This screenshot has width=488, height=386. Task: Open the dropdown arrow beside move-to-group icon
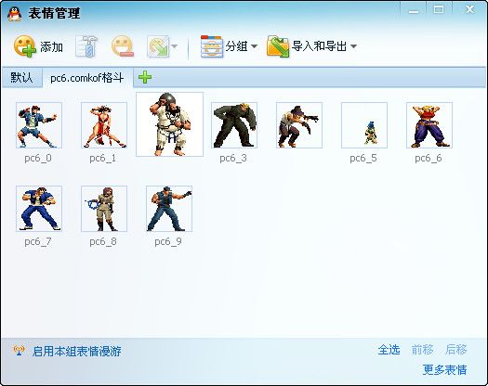pyautogui.click(x=175, y=46)
